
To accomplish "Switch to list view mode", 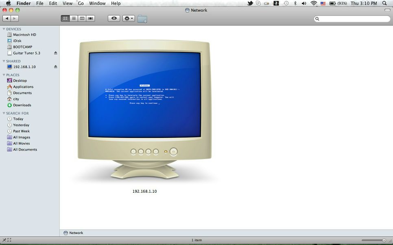I will (x=74, y=18).
